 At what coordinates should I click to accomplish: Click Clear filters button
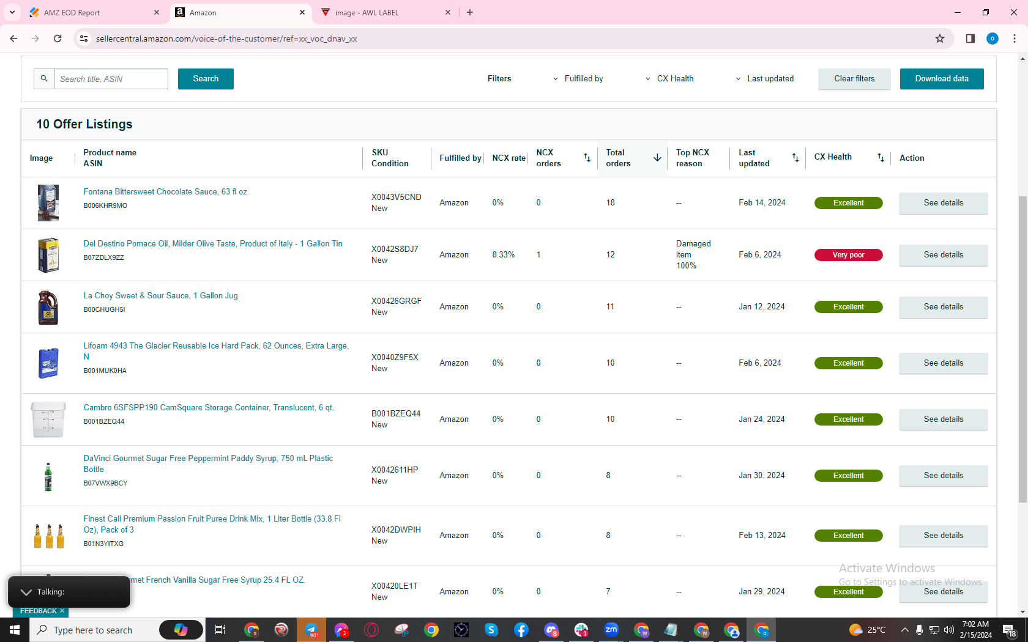(x=854, y=79)
